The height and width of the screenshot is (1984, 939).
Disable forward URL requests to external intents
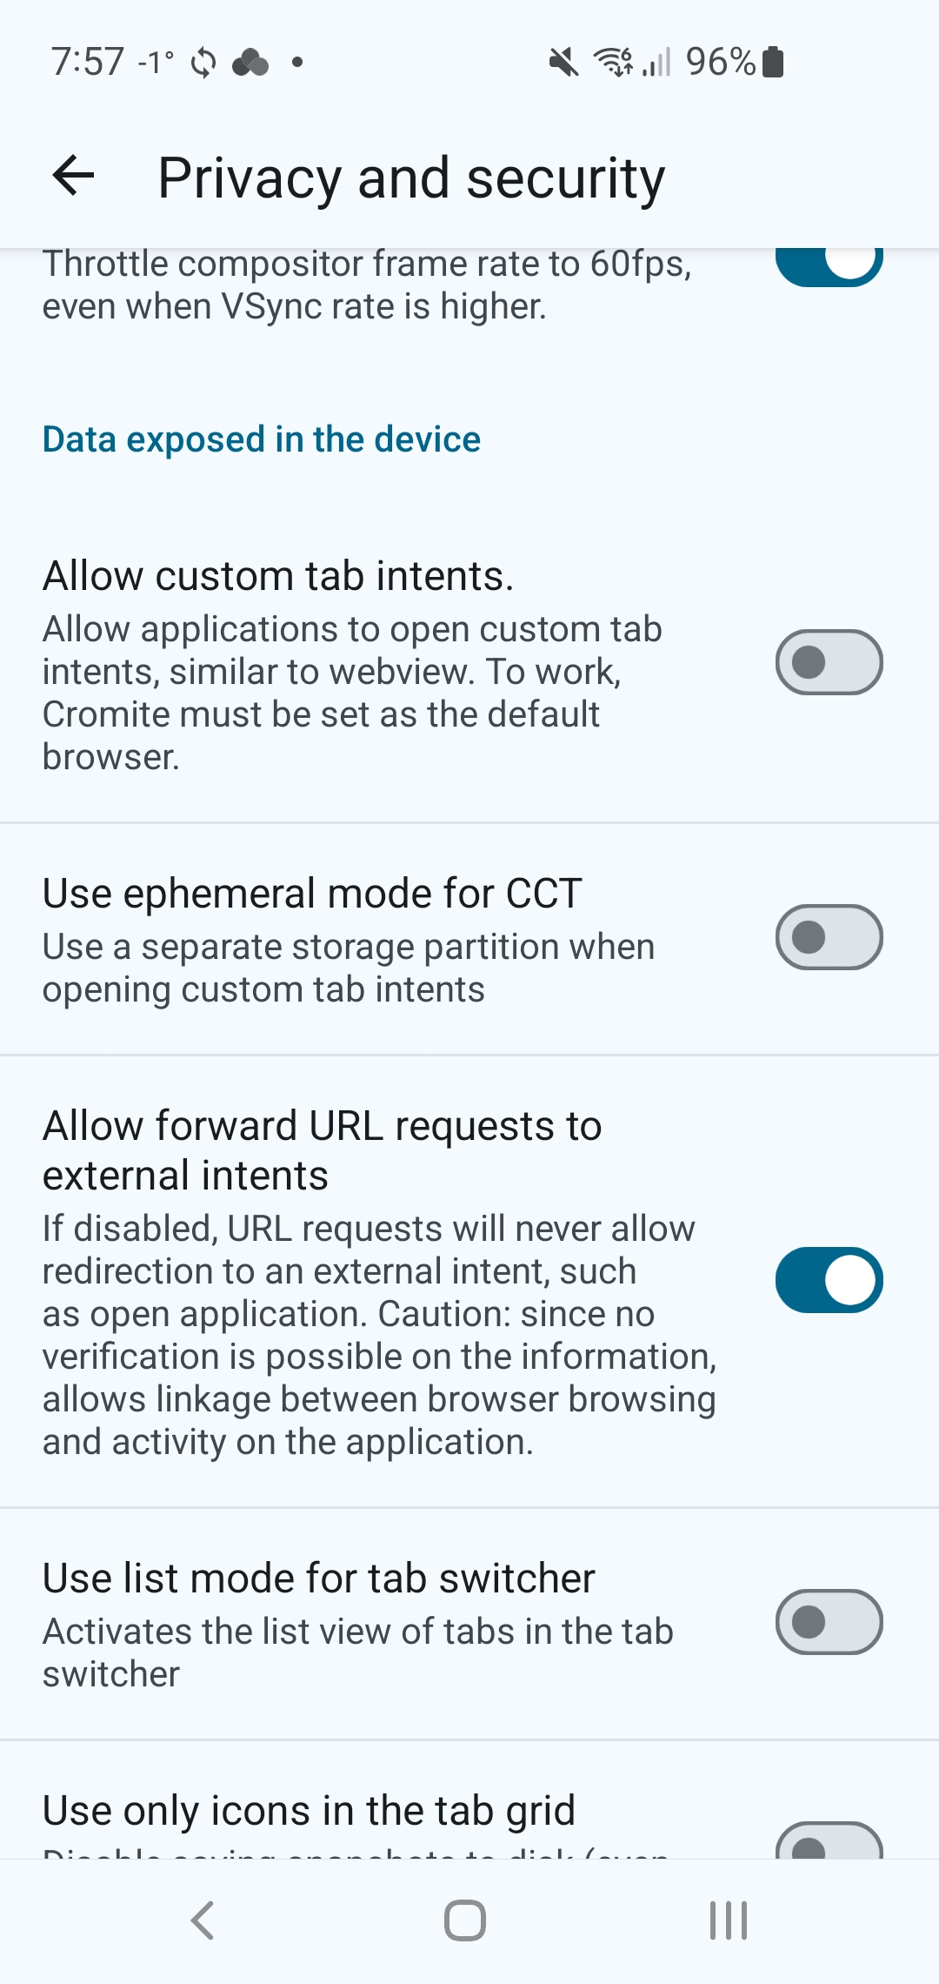click(829, 1280)
